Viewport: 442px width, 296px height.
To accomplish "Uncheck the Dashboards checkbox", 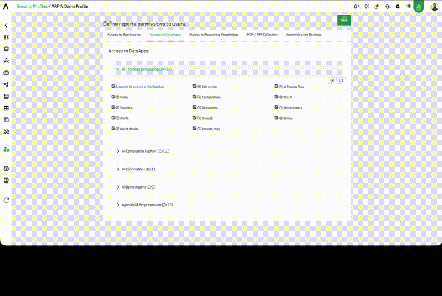I will [x=194, y=107].
